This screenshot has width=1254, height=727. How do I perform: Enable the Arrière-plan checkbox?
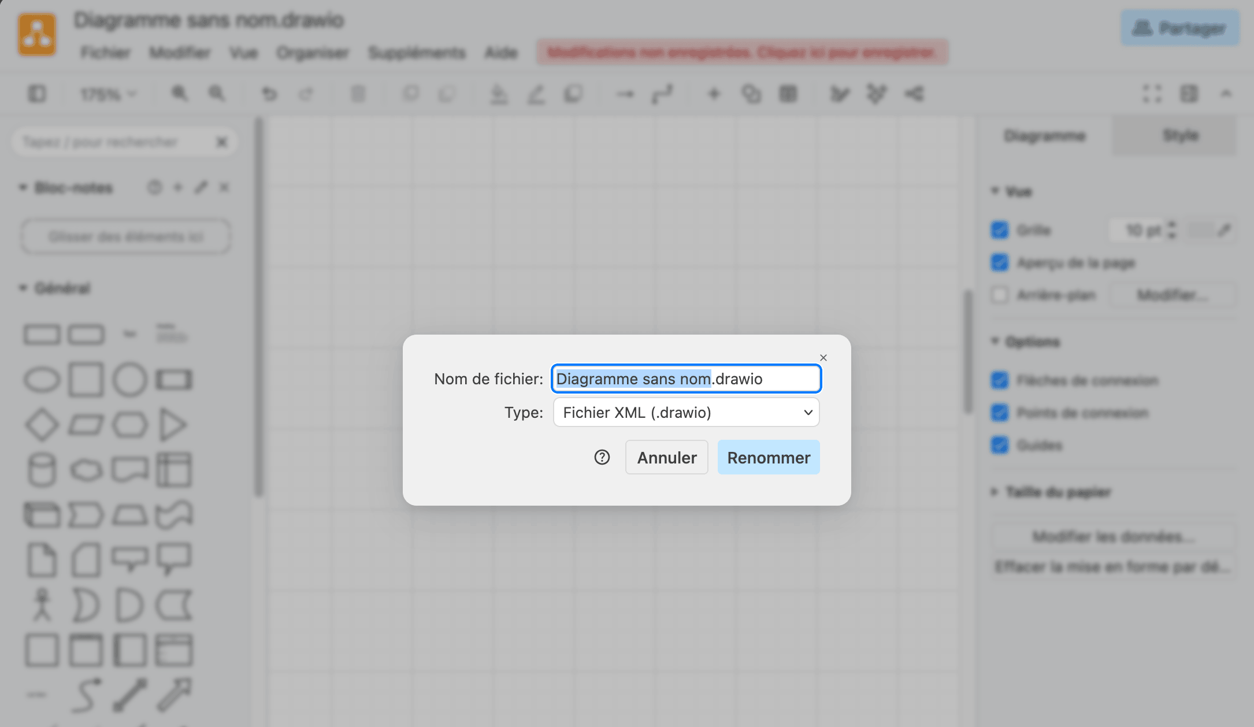tap(999, 295)
